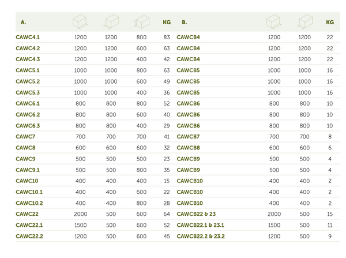This screenshot has height=258, width=346.
Task: Select the CAWCB22 & 23 product code
Action: [196, 214]
